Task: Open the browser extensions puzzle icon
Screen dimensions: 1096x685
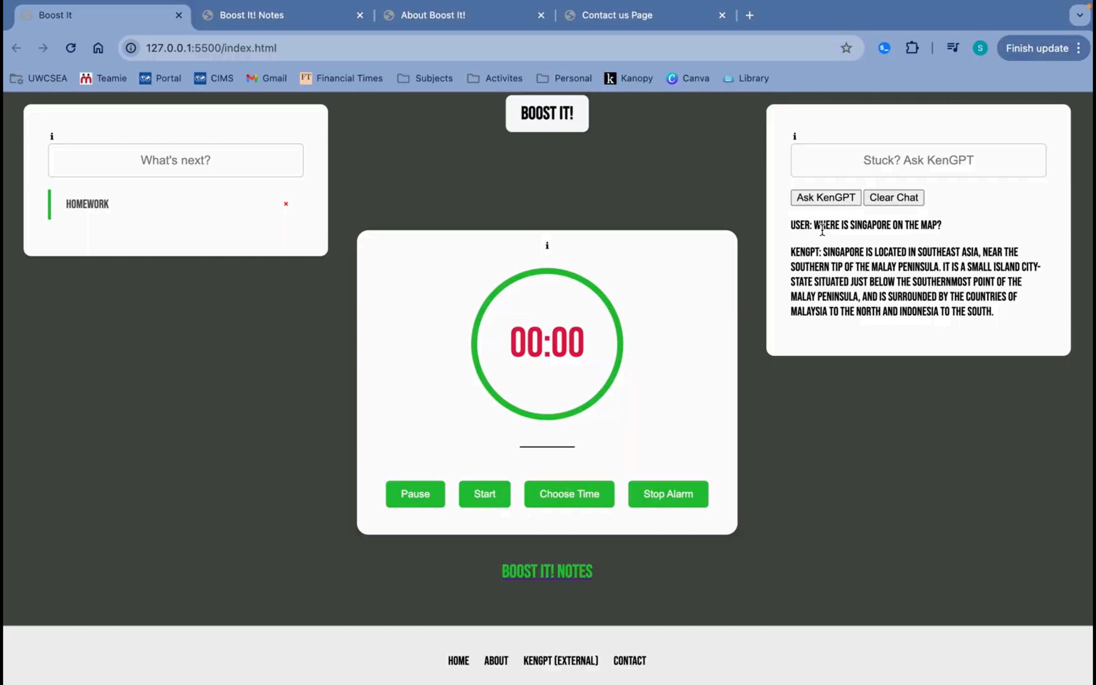Action: (912, 48)
